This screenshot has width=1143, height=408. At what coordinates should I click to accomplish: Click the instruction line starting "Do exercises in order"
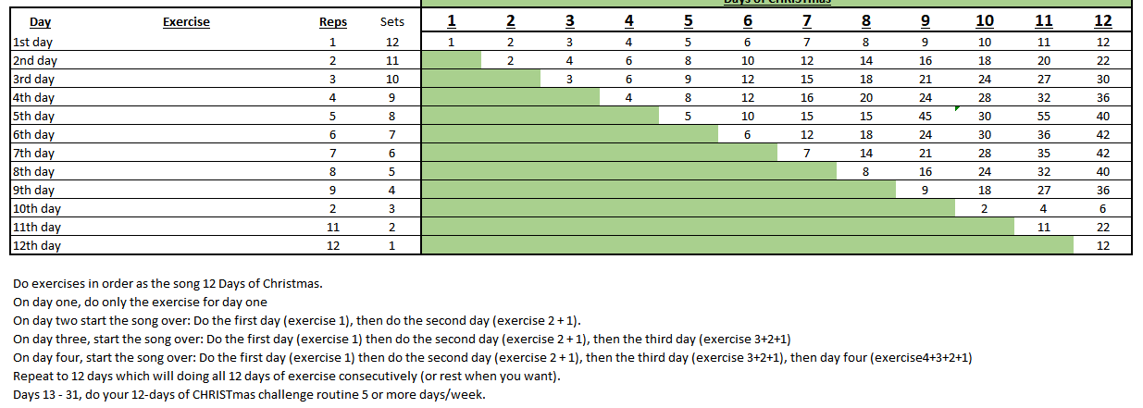point(168,283)
